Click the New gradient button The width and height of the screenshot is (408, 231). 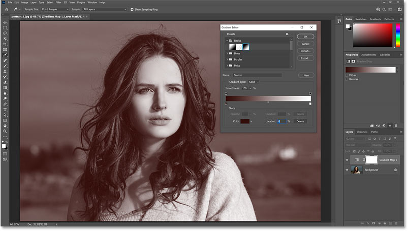306,76
